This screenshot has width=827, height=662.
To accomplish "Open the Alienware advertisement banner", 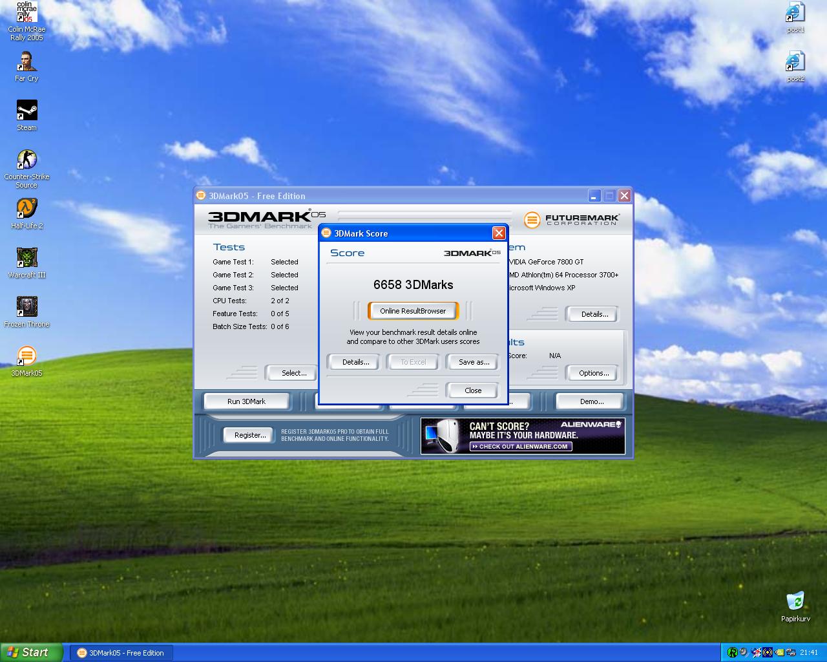I will coord(523,436).
